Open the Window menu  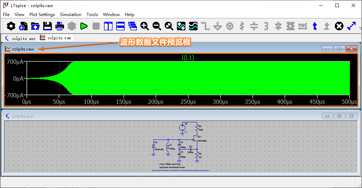tap(111, 15)
